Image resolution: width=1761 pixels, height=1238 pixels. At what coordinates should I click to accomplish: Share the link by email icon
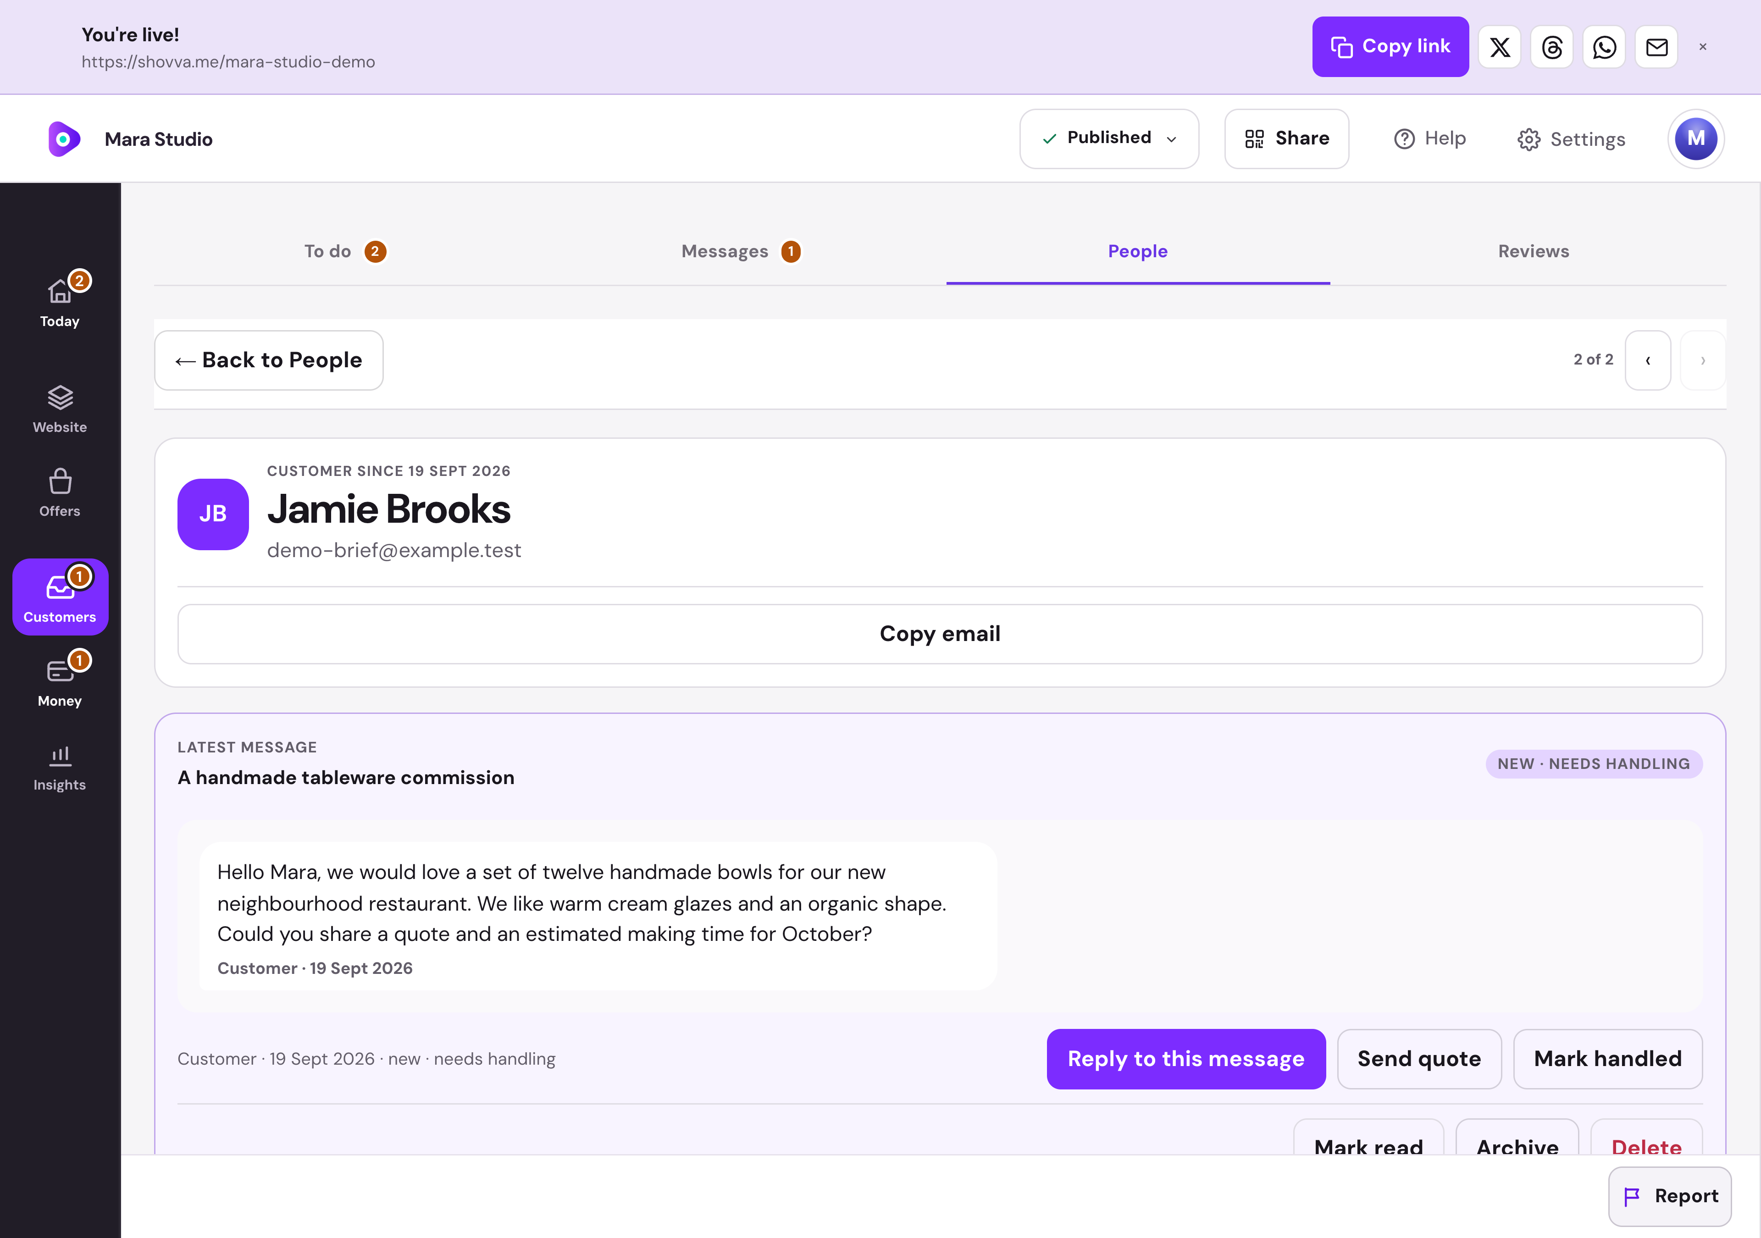(x=1656, y=47)
